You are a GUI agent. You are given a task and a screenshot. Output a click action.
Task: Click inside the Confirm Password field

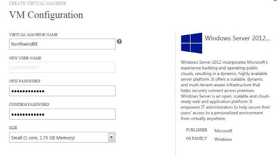pyautogui.click(x=62, y=114)
